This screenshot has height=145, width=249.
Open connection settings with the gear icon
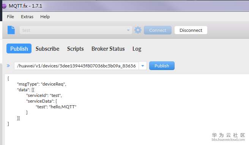point(138,30)
